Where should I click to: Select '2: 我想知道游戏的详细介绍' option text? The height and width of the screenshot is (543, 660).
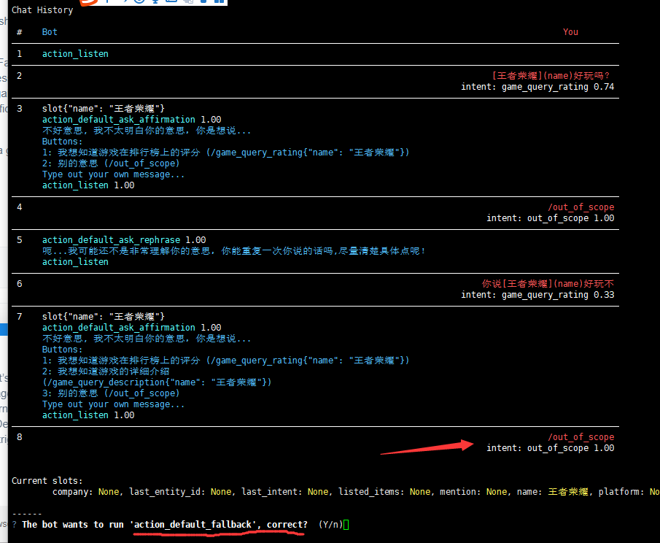tap(106, 371)
